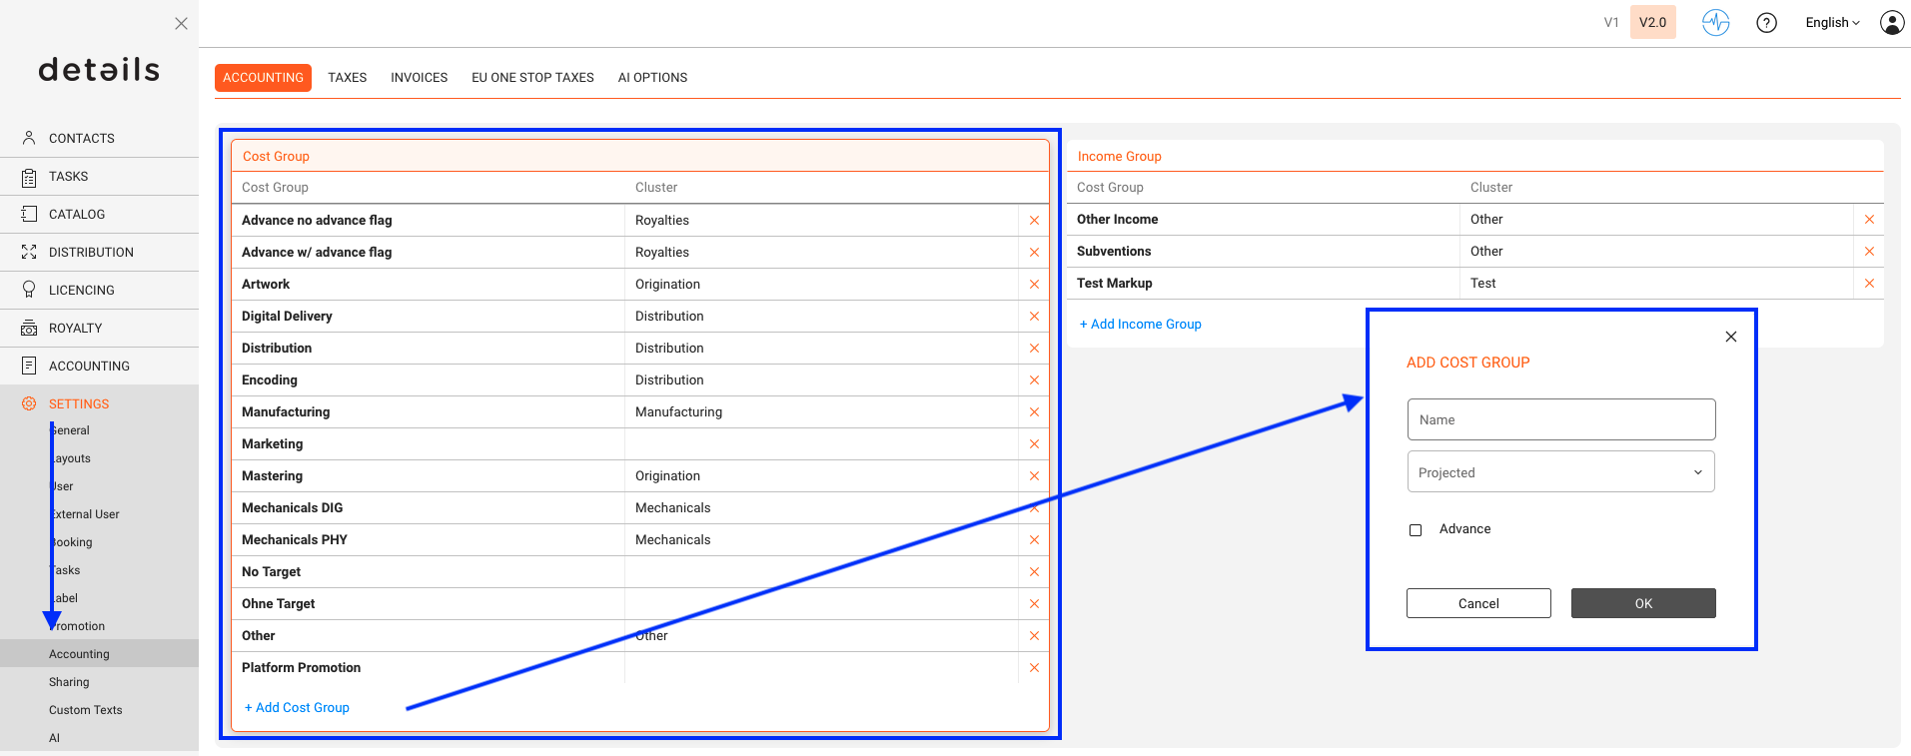Open Contacts from the sidebar icon

point(29,138)
